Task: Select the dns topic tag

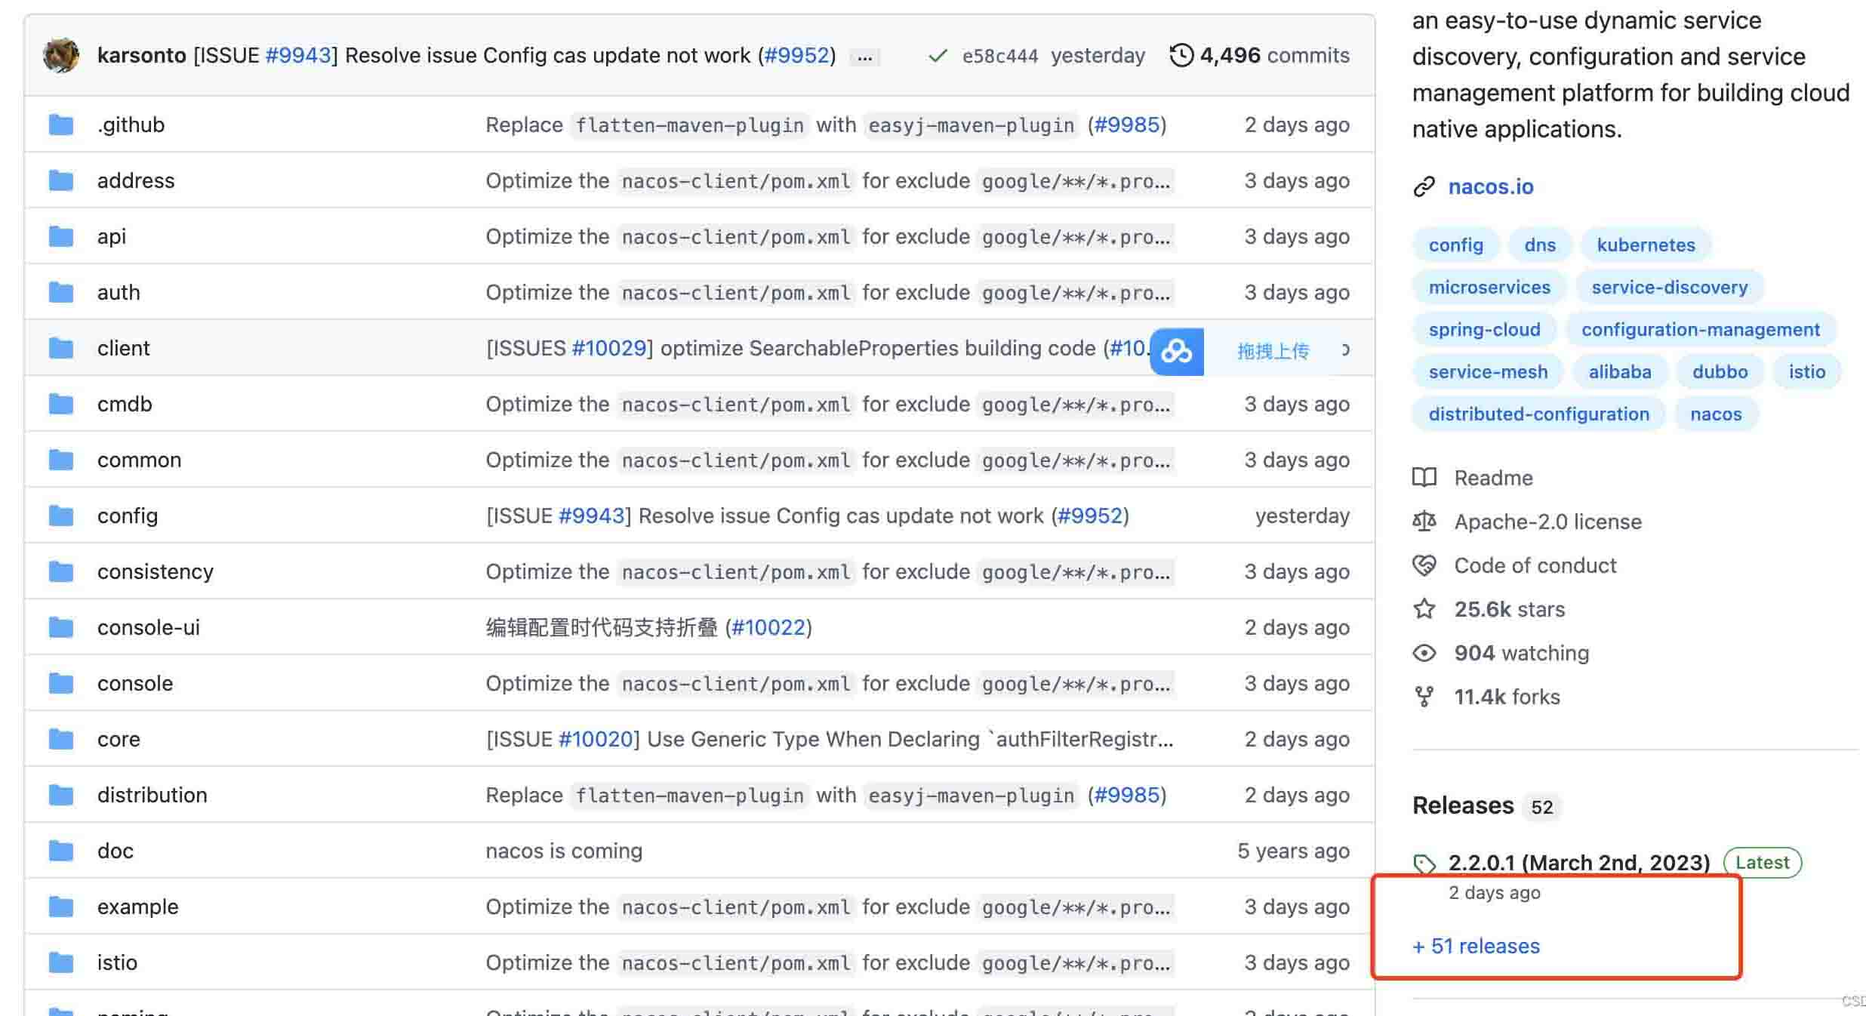Action: pyautogui.click(x=1540, y=245)
